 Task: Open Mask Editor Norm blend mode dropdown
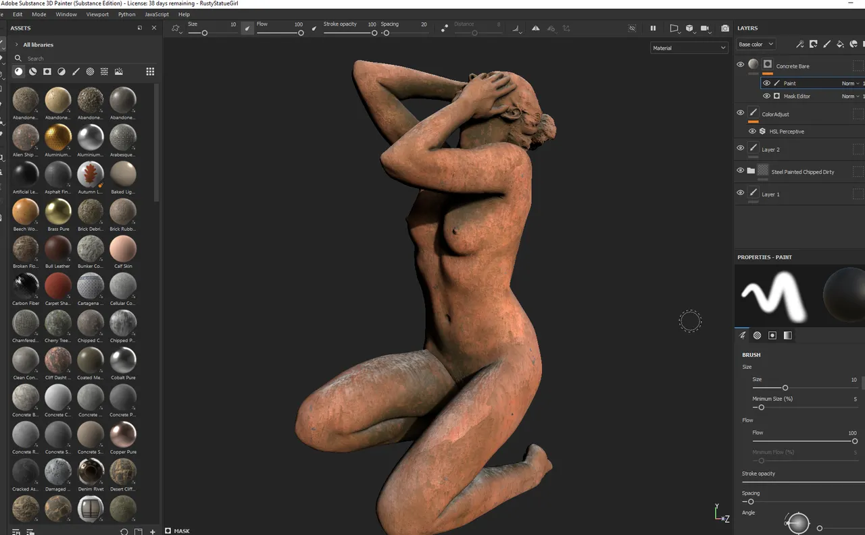[851, 96]
